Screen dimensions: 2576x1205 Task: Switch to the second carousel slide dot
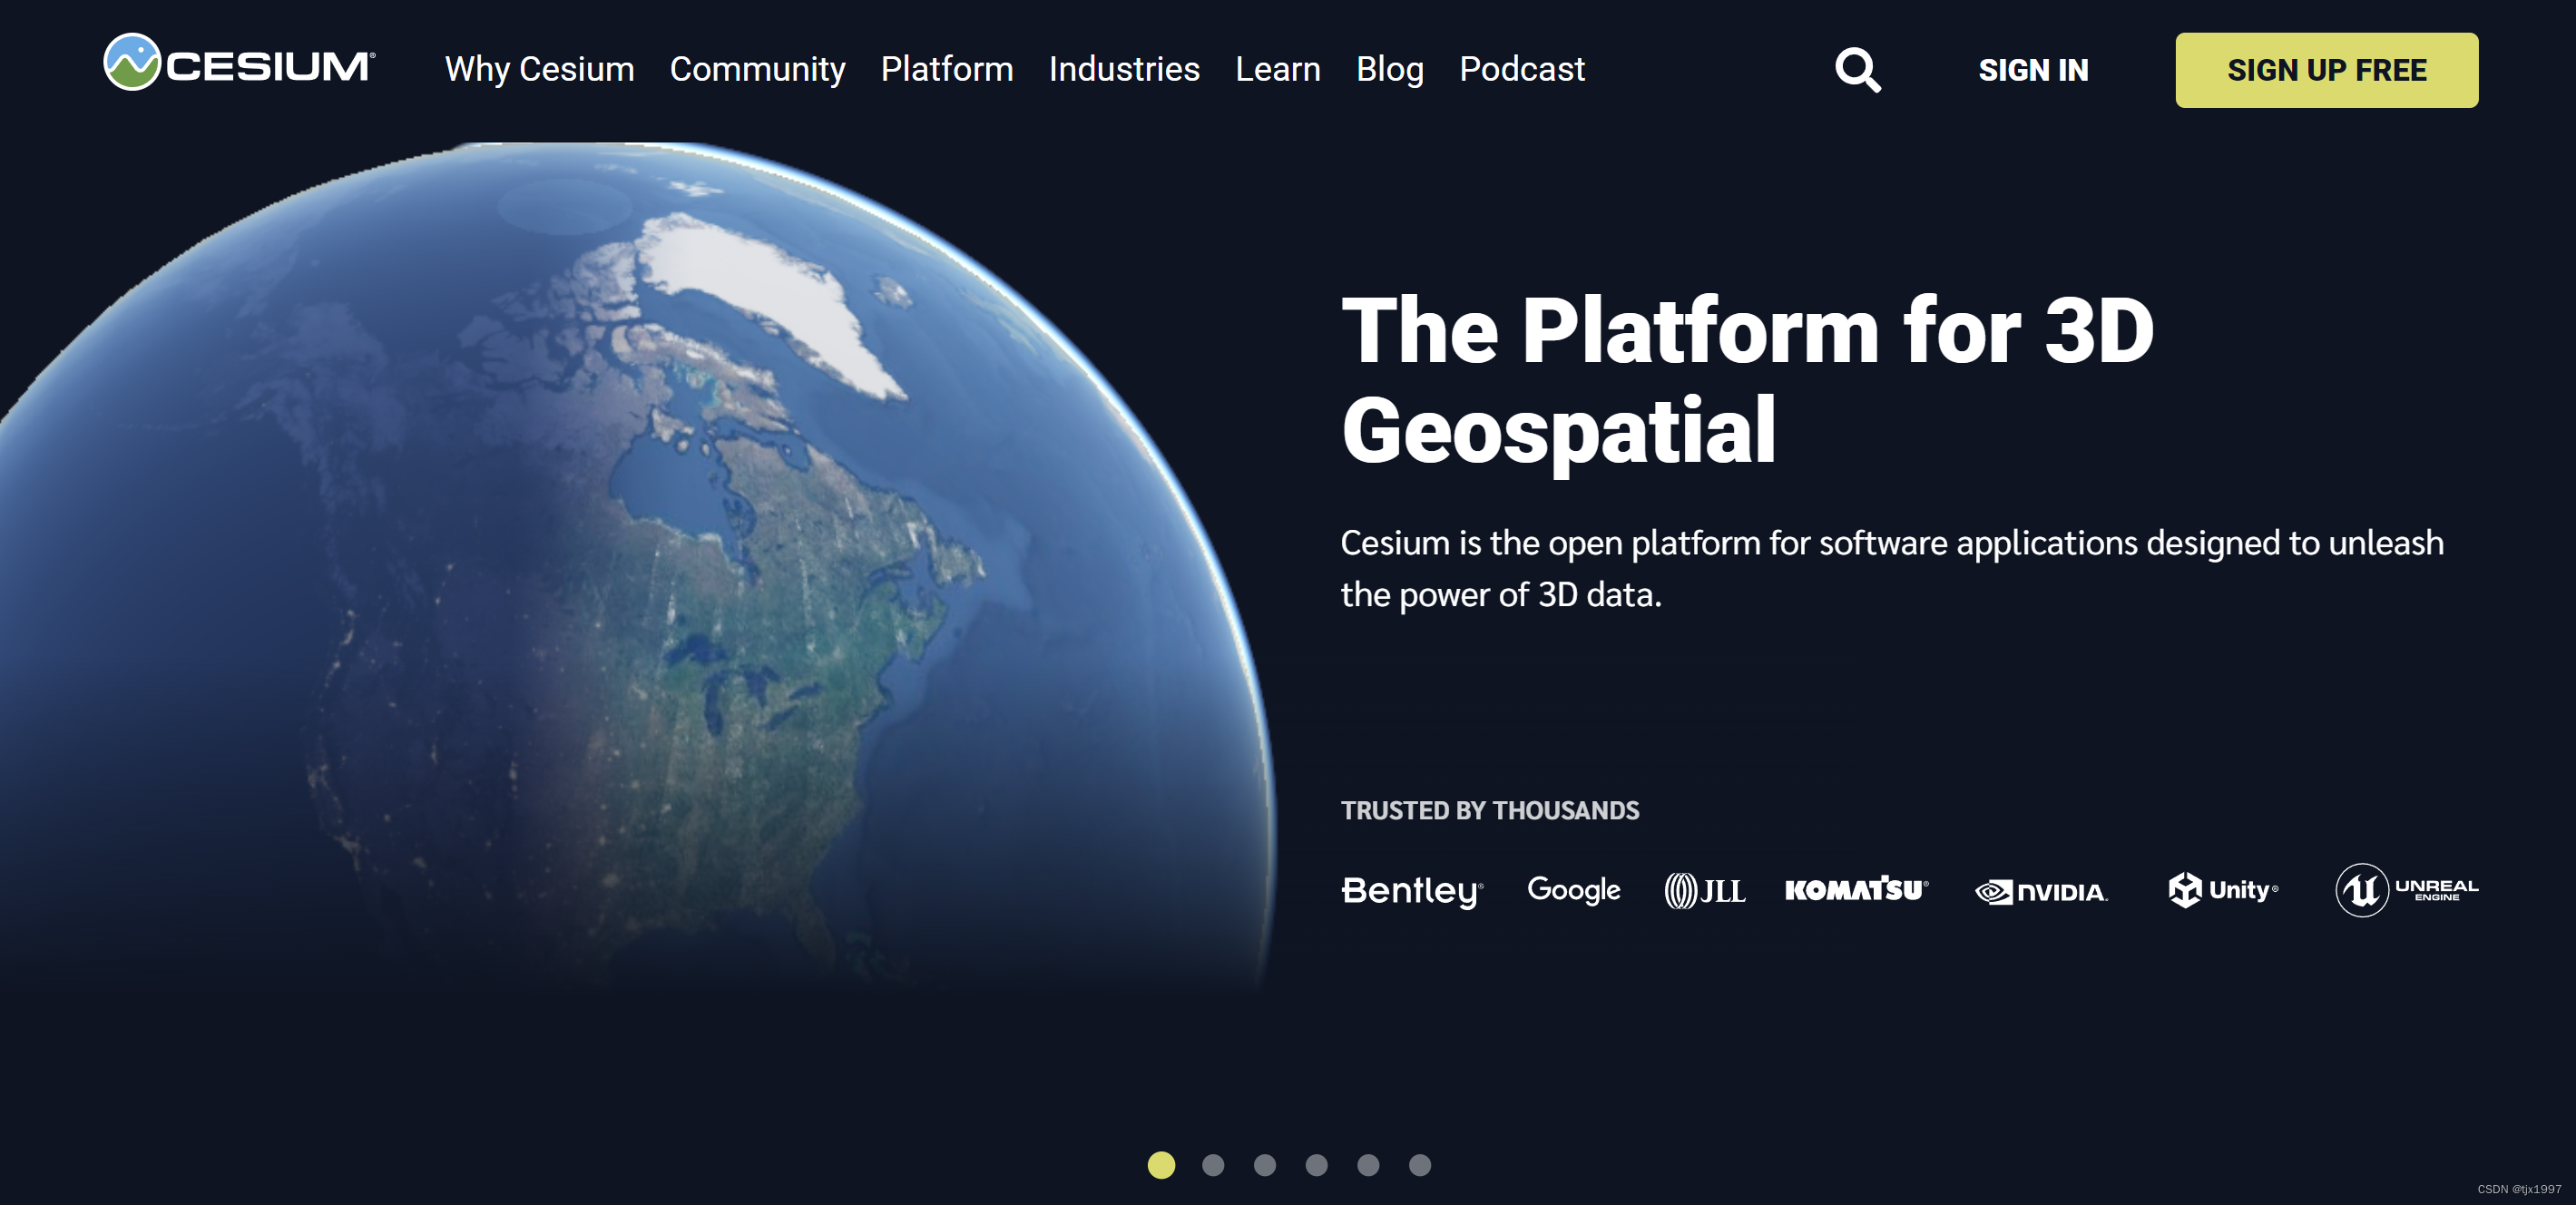point(1213,1165)
